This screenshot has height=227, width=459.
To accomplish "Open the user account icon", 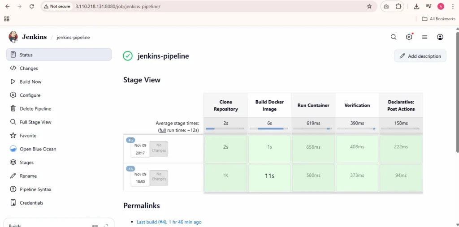I will point(440,37).
